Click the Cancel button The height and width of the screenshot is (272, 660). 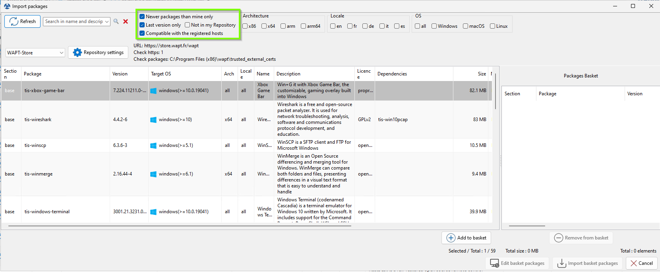click(642, 263)
